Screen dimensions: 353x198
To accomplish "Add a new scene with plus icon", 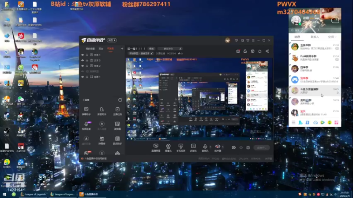I will pyautogui.click(x=122, y=48).
